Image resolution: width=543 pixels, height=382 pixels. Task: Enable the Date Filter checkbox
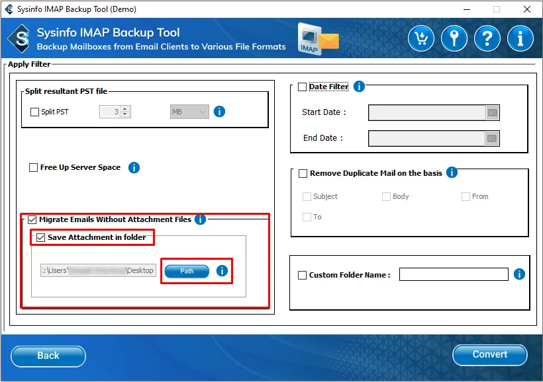[303, 87]
